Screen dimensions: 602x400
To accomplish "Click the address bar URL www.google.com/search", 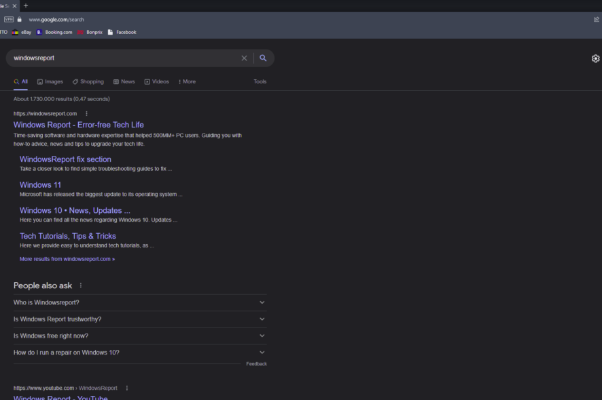I will click(56, 20).
